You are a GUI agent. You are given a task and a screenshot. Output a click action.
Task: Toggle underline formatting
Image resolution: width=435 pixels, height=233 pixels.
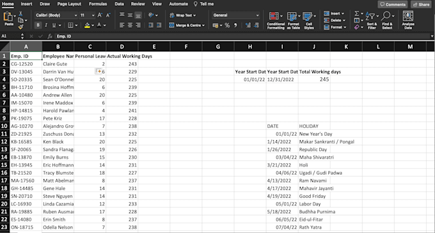click(54, 25)
